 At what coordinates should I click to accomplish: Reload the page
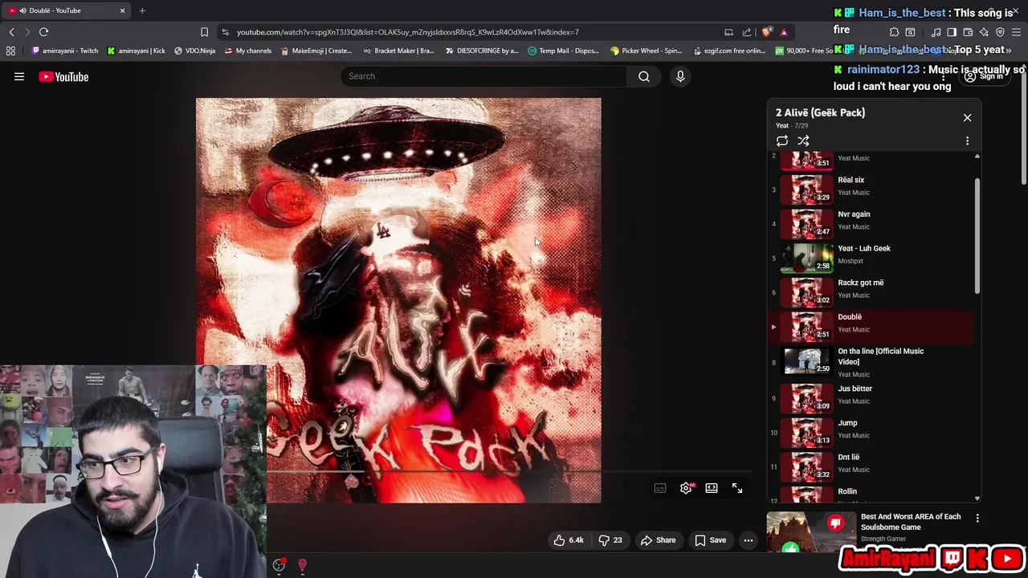43,32
